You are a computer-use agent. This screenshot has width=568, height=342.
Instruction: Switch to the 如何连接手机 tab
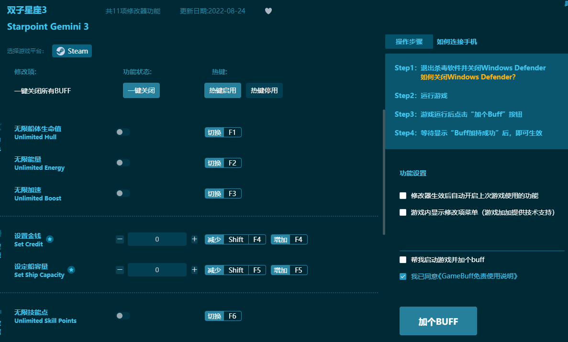(x=457, y=42)
